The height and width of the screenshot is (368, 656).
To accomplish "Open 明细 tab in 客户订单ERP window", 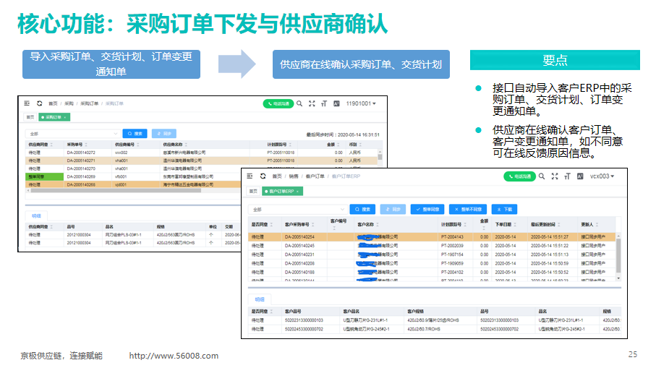I will [260, 299].
